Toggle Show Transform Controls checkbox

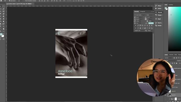(24, 1)
